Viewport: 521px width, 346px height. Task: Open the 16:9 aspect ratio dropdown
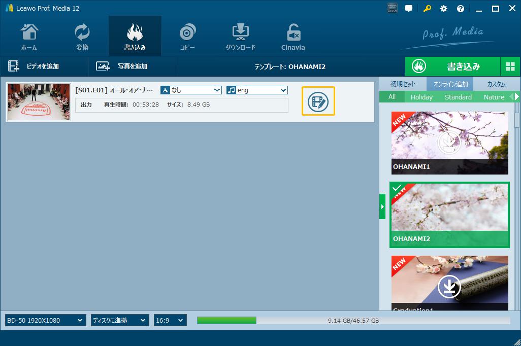[x=170, y=320]
